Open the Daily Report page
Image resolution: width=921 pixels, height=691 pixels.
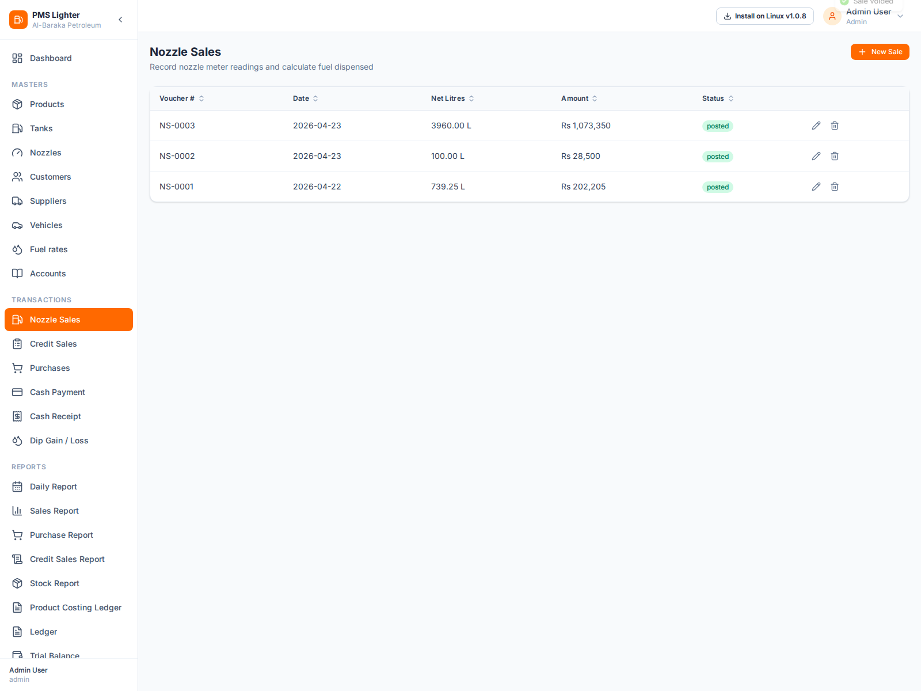(53, 487)
